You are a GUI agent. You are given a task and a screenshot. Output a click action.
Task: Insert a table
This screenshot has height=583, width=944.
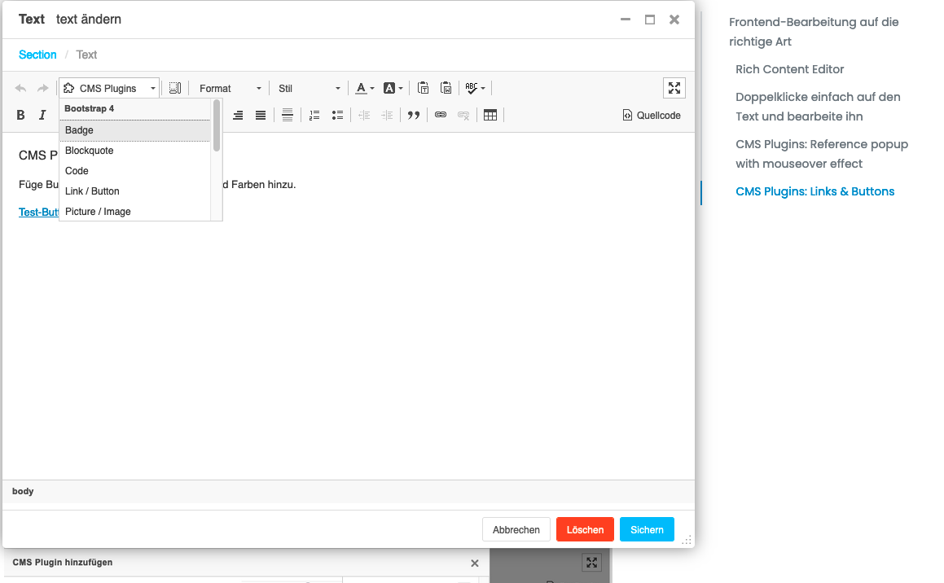[490, 116]
